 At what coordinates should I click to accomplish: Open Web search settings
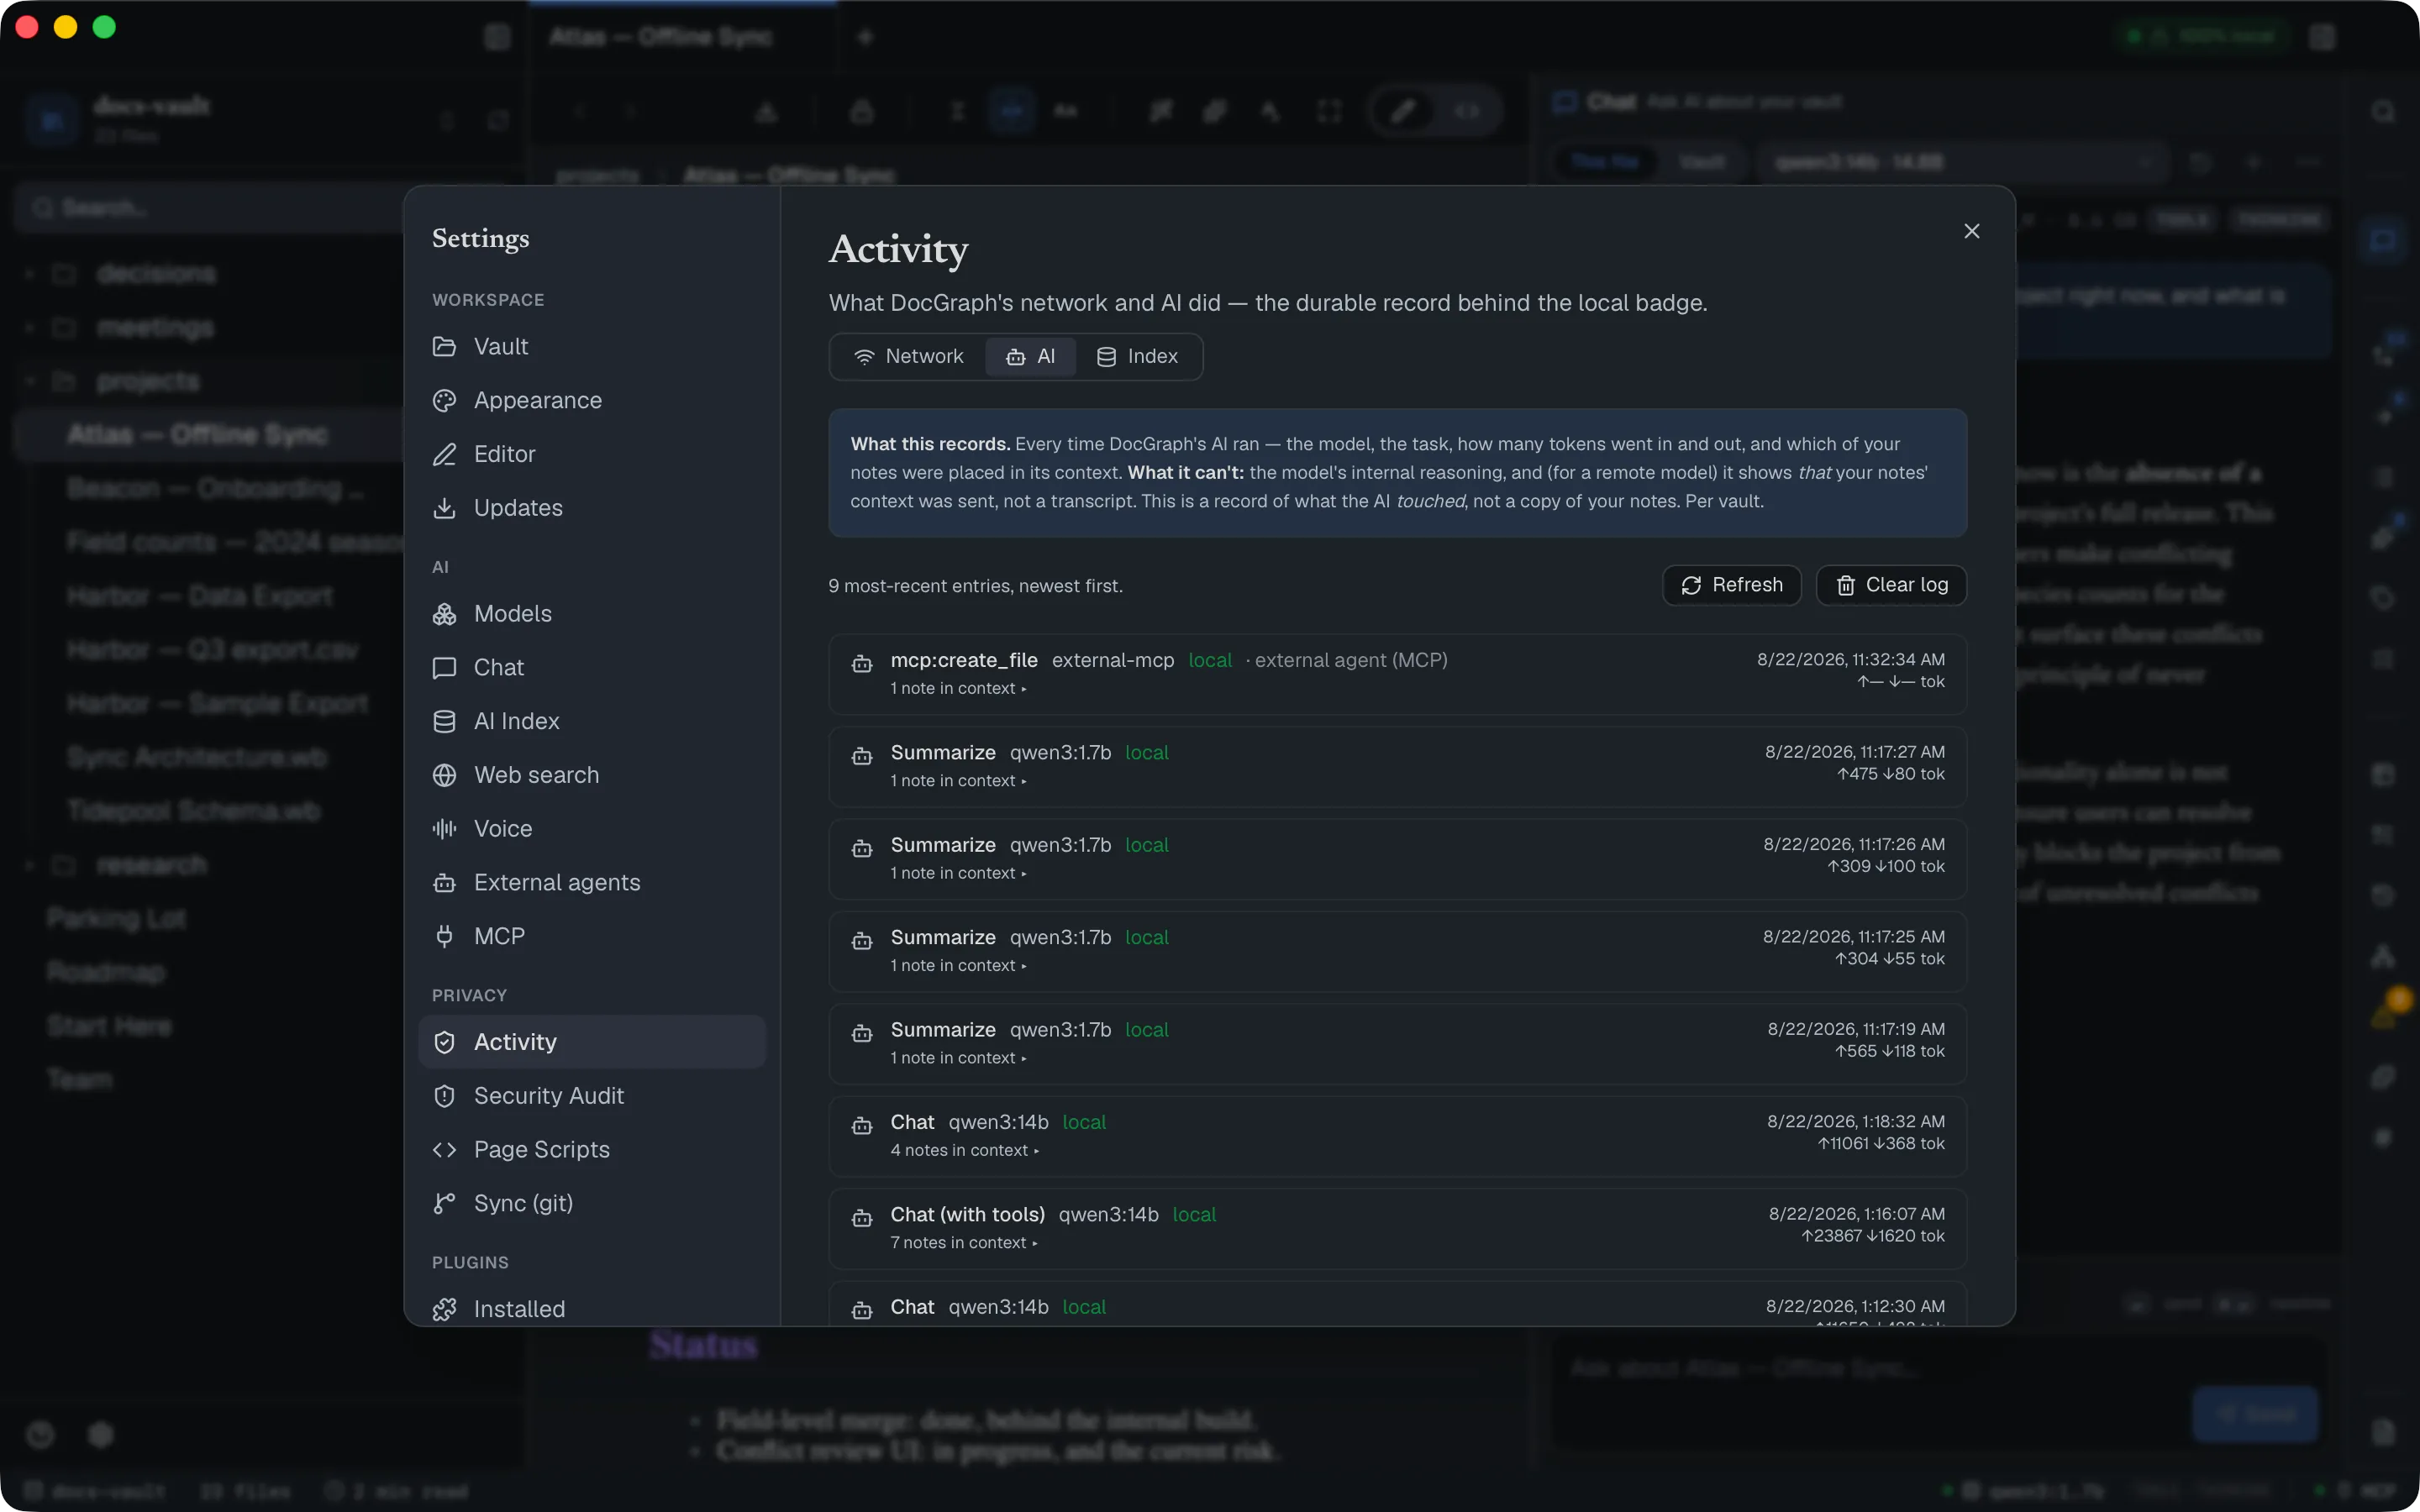tap(591, 775)
